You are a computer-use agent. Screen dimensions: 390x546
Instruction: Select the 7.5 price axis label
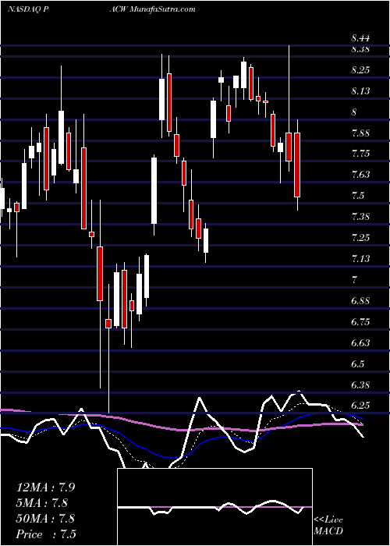pos(357,196)
